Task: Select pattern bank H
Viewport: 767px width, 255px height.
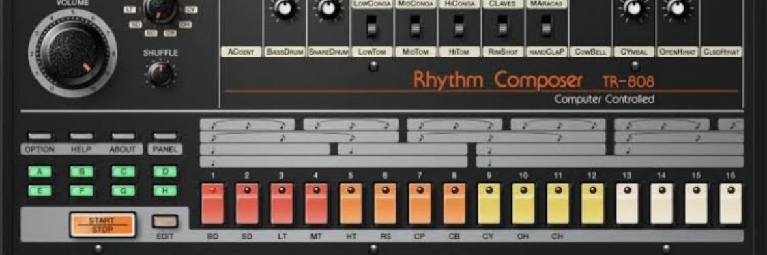Action: click(x=165, y=190)
